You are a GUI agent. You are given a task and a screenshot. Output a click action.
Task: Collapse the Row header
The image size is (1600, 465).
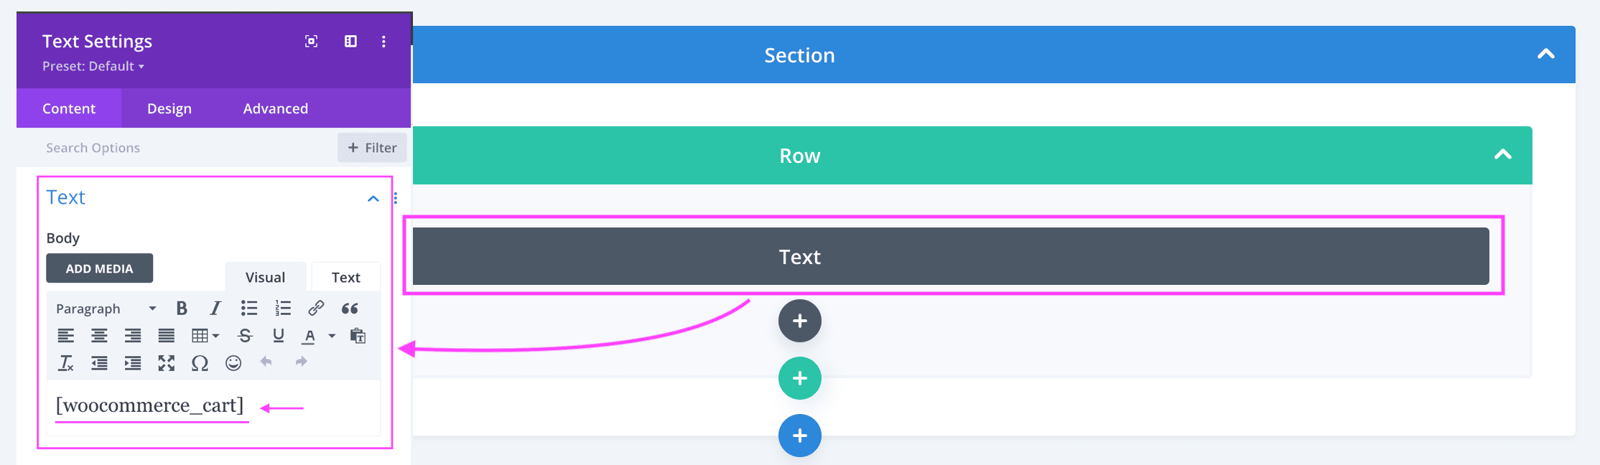tap(1502, 154)
